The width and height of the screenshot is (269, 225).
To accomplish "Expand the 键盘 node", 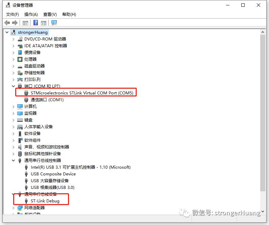I will [x=14, y=120].
